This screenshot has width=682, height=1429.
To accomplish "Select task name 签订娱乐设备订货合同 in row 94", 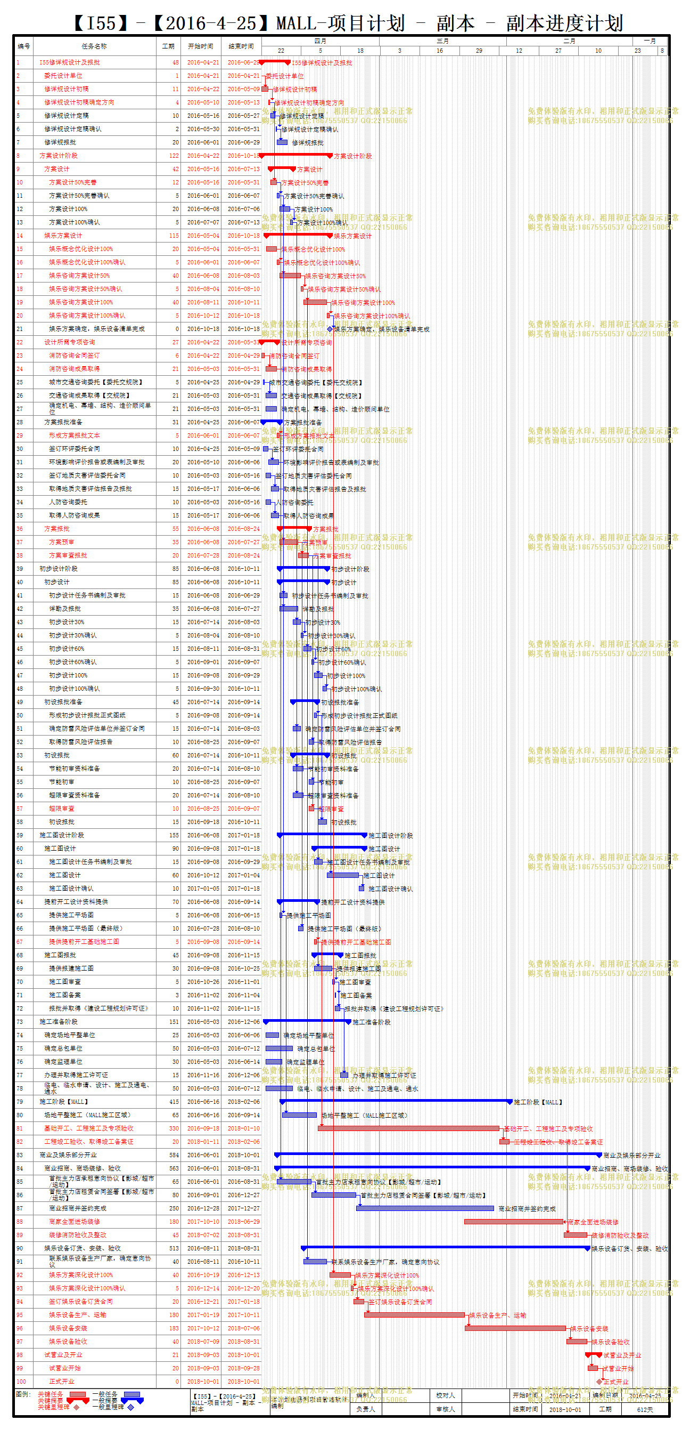I will (x=81, y=1302).
